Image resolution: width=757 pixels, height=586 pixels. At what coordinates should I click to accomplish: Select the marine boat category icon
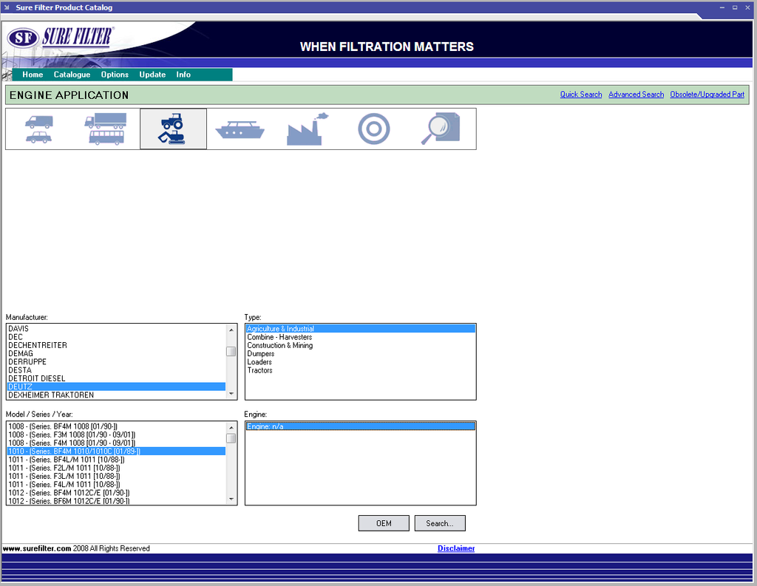point(240,130)
